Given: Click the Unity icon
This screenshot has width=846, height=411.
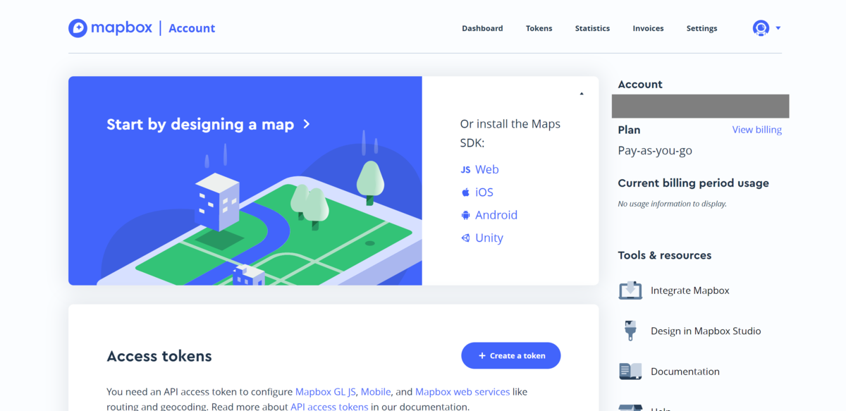Looking at the screenshot, I should 465,238.
